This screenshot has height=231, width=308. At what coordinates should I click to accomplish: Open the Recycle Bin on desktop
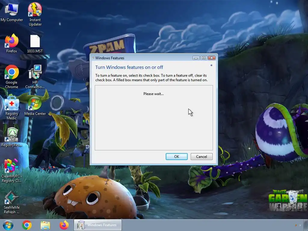pos(293,200)
